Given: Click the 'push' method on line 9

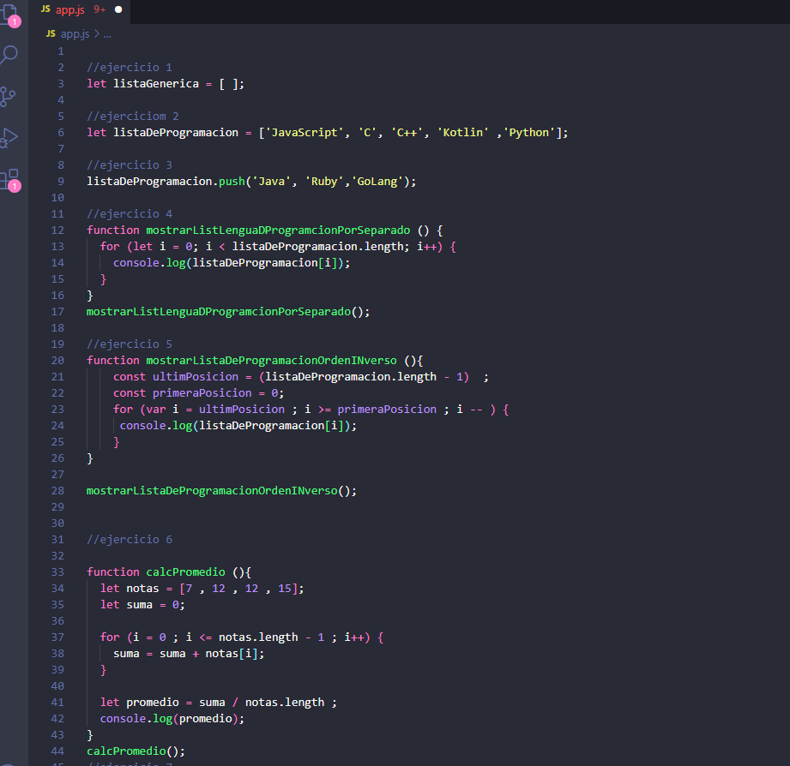Looking at the screenshot, I should click(x=232, y=181).
